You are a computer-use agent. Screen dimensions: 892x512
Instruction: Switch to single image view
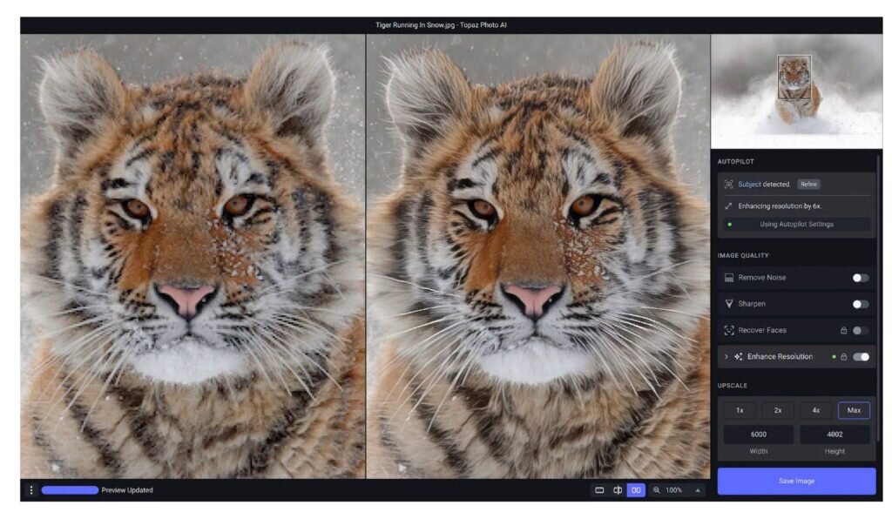[x=599, y=490]
